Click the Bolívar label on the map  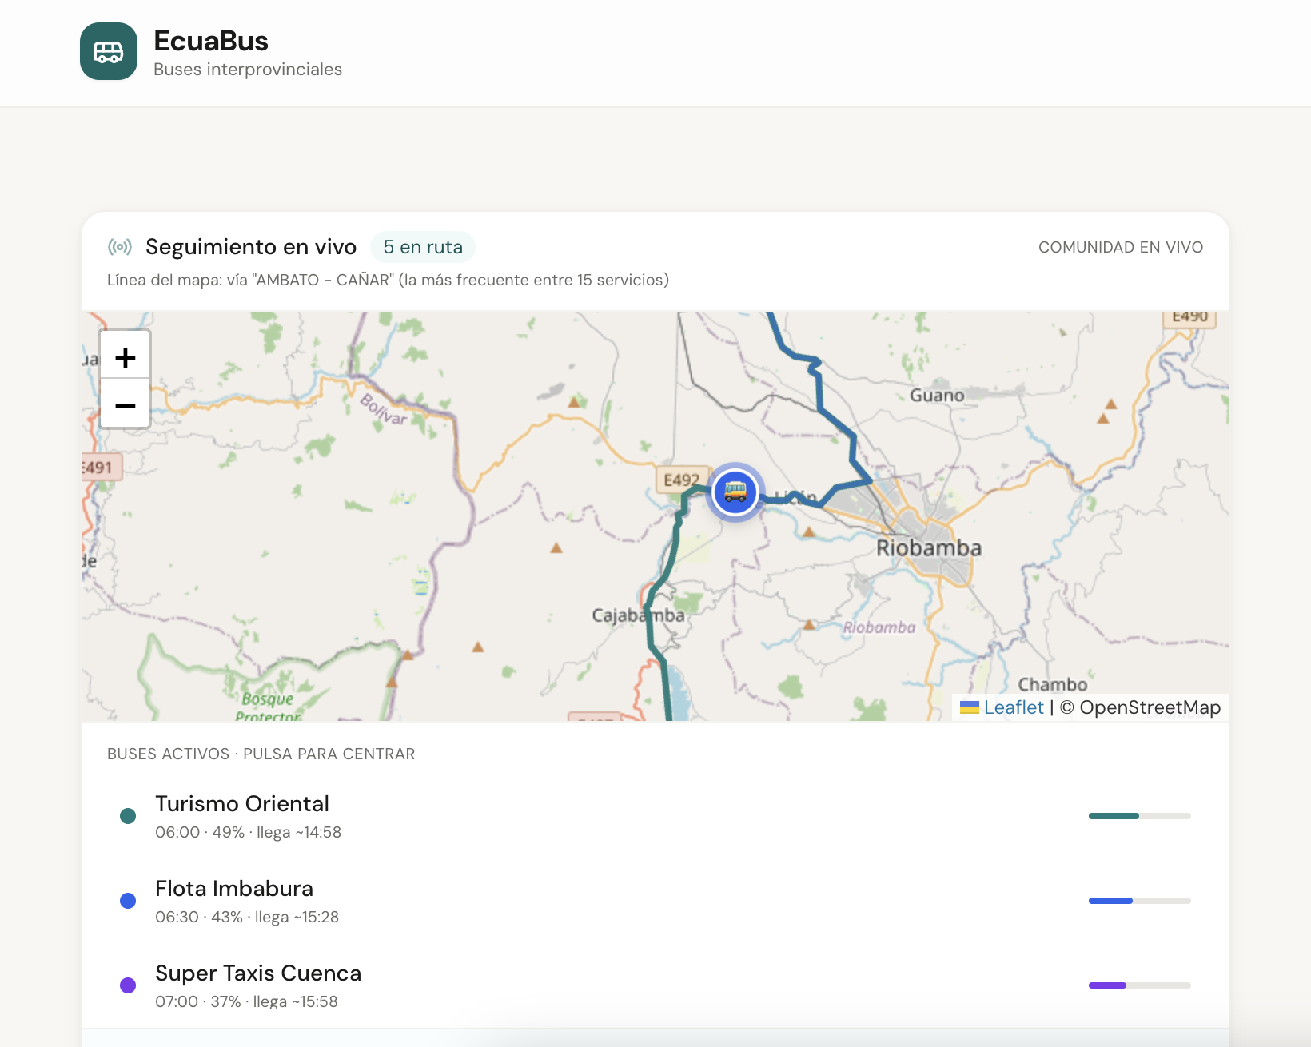[x=384, y=409]
